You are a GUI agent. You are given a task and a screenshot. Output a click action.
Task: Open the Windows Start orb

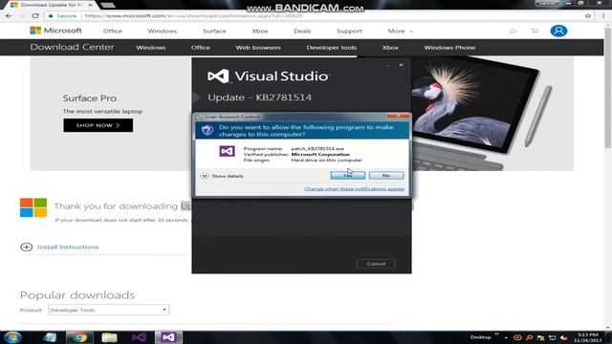point(12,337)
